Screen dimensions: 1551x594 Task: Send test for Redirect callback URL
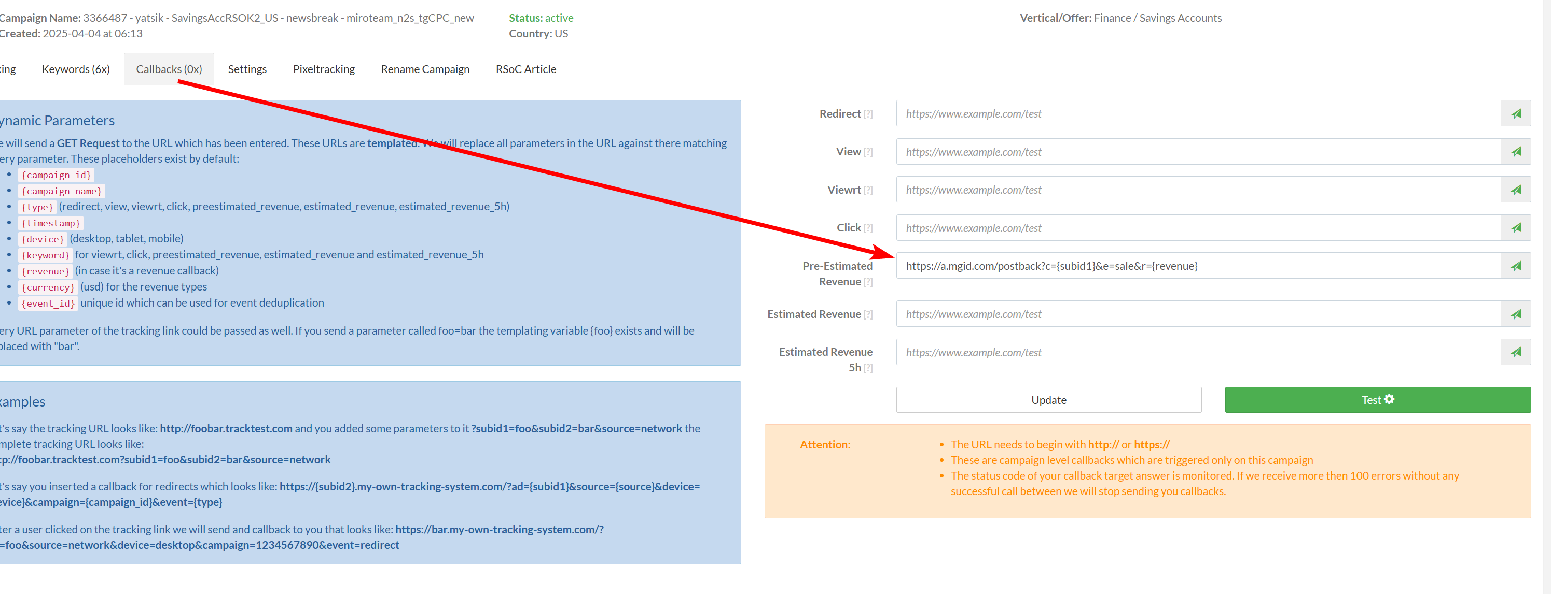(x=1516, y=113)
